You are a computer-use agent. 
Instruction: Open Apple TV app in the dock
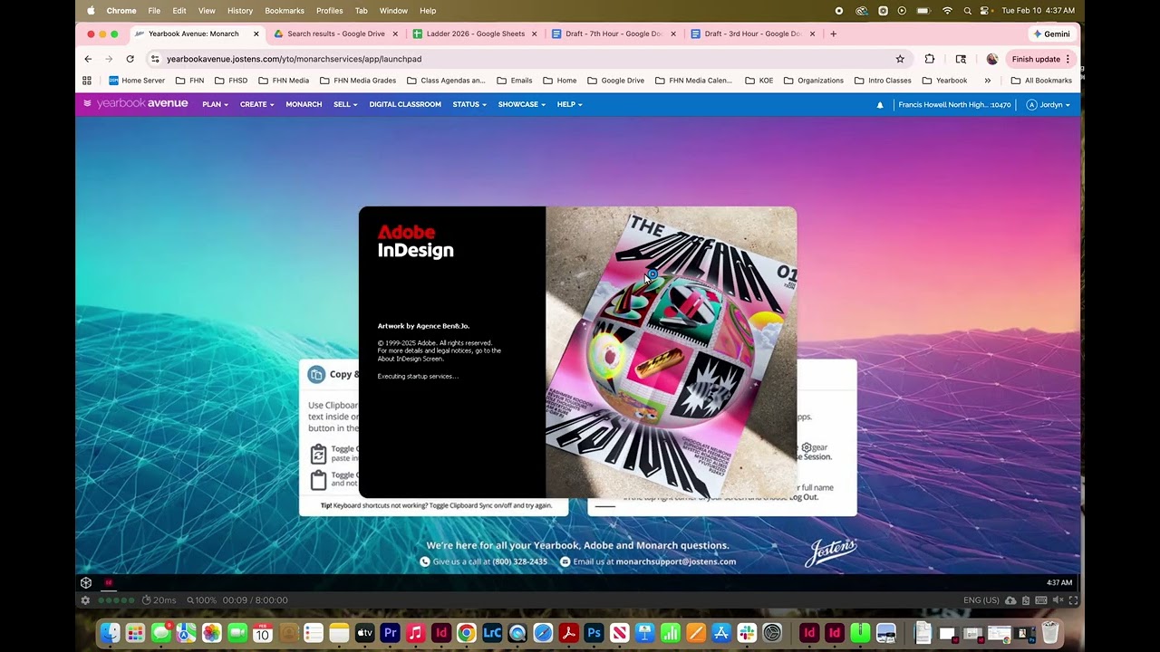365,633
